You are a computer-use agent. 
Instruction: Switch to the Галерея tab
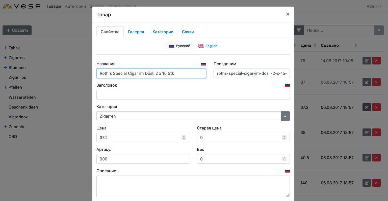click(136, 32)
